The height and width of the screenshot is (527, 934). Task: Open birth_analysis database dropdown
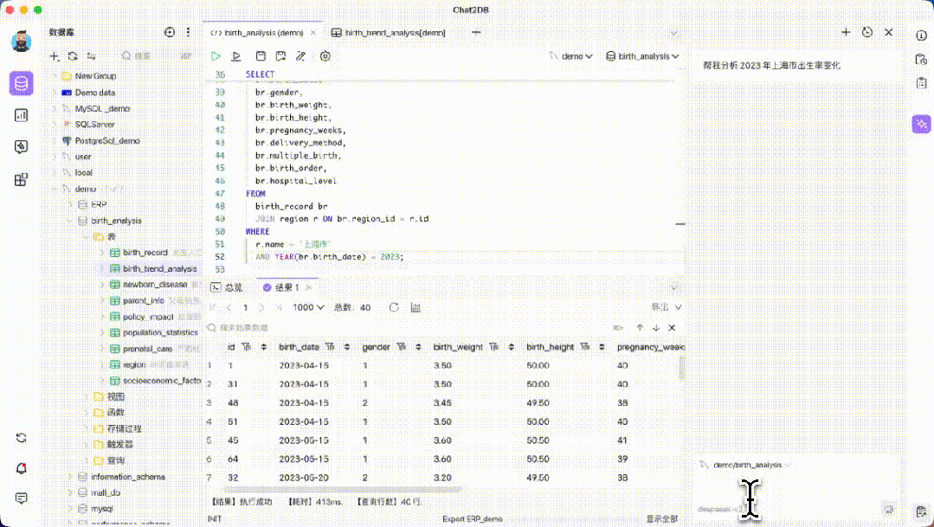tap(643, 56)
